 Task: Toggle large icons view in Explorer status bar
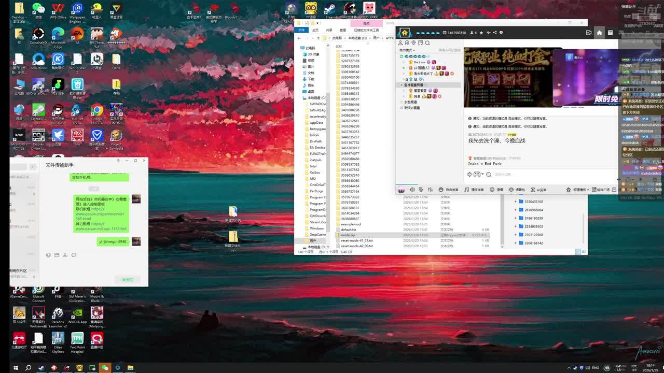(584, 252)
